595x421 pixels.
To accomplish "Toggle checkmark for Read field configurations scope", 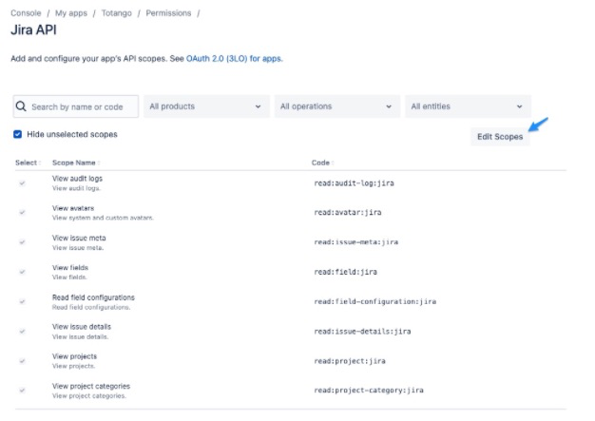I will pos(23,301).
